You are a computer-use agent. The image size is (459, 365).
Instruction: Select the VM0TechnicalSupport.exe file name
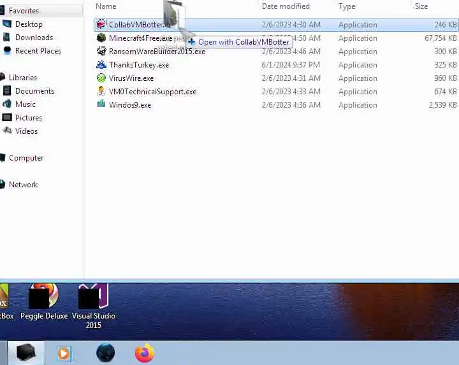click(152, 92)
